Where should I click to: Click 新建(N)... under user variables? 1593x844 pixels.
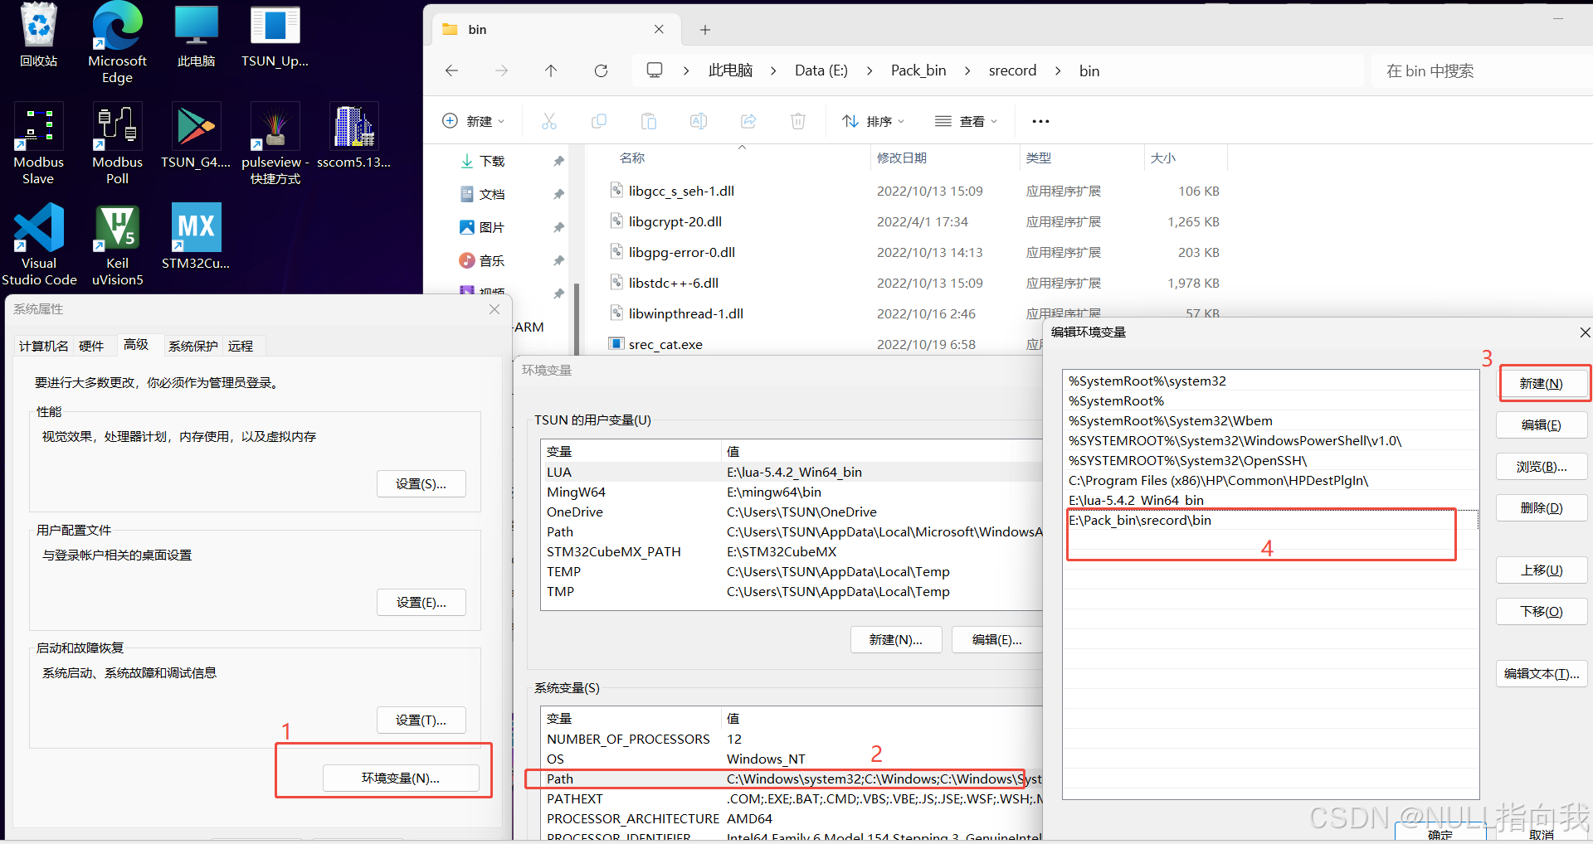point(896,639)
